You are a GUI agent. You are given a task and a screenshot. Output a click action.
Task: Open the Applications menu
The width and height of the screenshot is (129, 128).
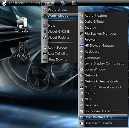[18, 3]
